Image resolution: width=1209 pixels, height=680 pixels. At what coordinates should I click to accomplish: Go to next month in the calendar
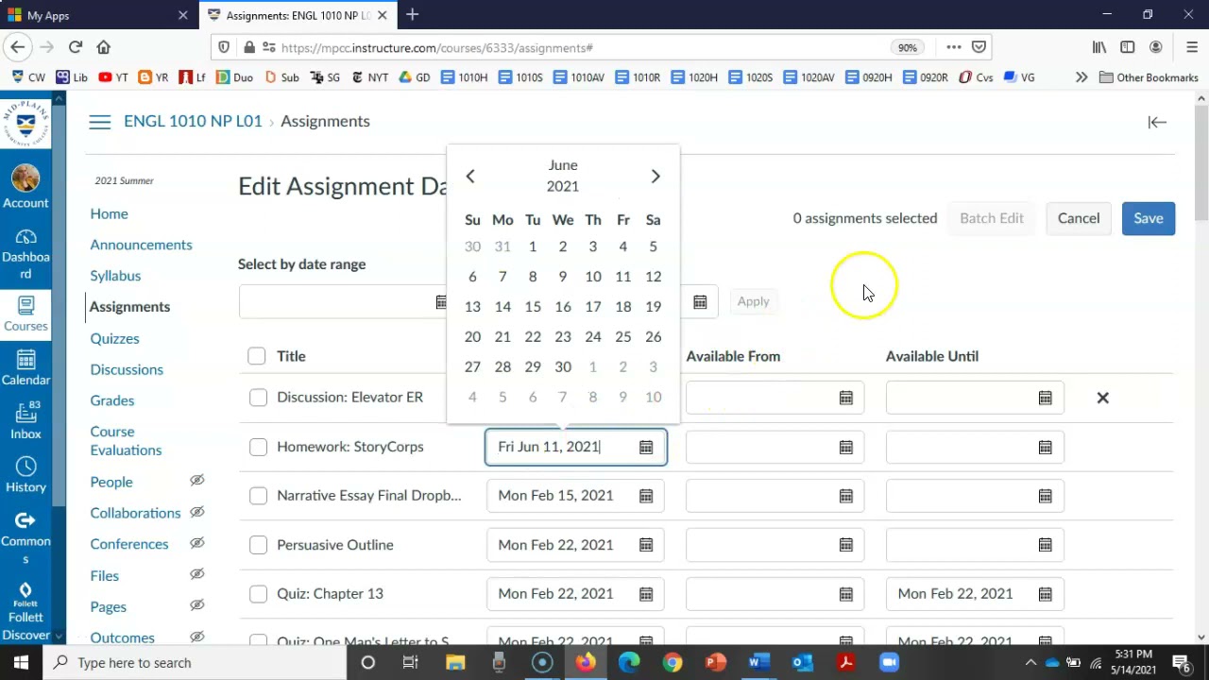click(x=656, y=177)
